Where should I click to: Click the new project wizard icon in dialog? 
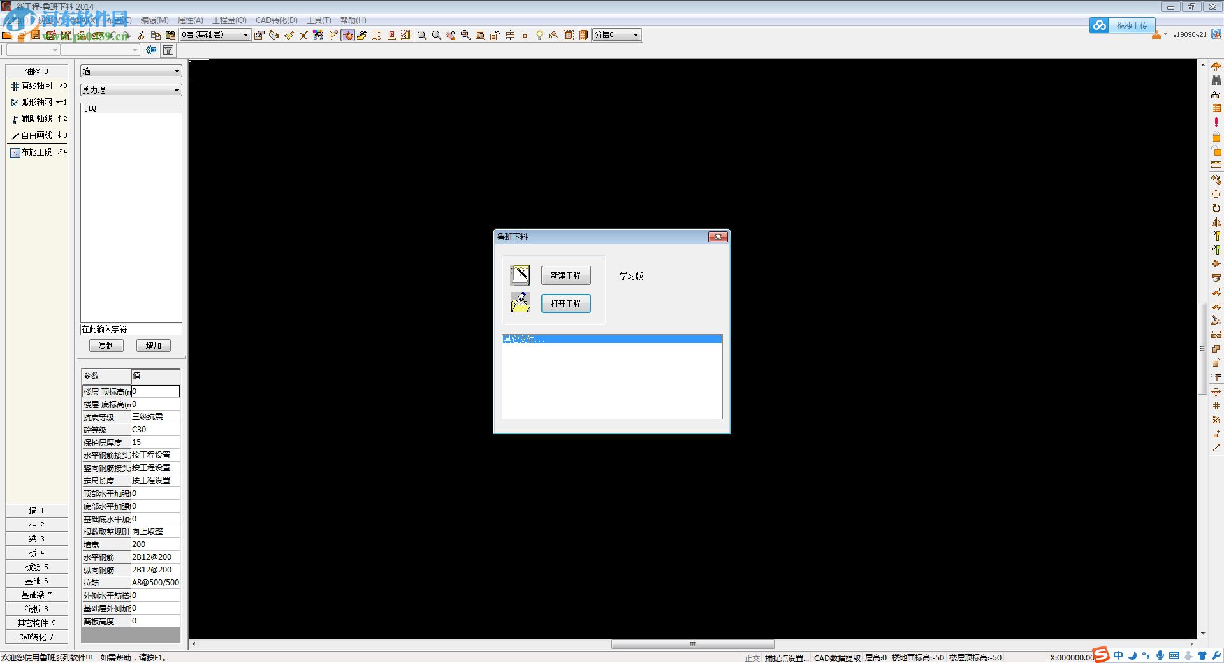520,275
